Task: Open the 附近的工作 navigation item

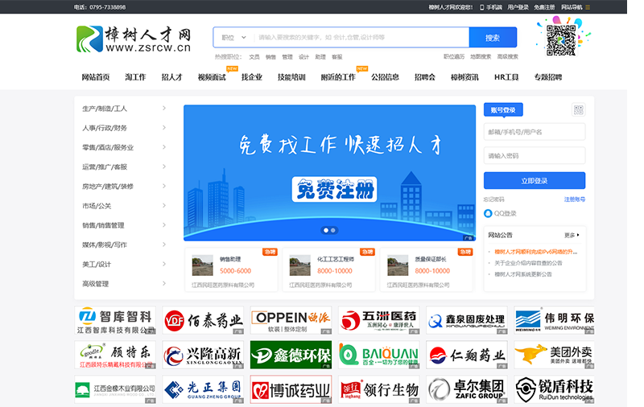Action: tap(338, 77)
